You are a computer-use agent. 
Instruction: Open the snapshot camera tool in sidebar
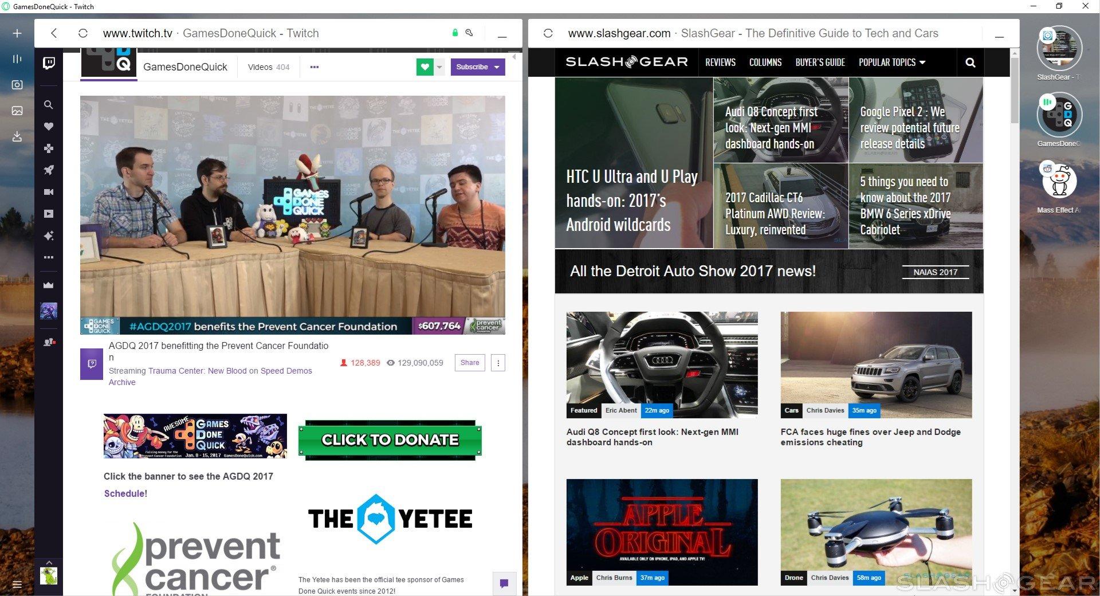click(17, 85)
